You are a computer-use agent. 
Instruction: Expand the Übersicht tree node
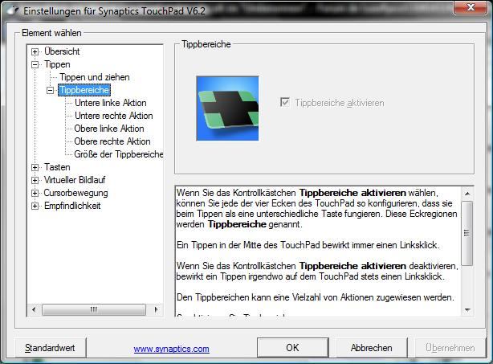[35, 52]
